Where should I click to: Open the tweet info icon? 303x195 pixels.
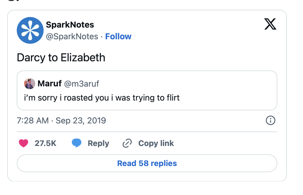[x=270, y=121]
